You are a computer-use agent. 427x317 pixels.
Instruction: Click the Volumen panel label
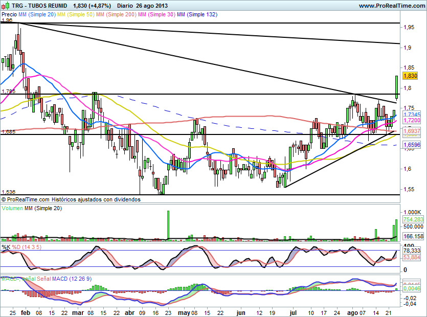click(x=12, y=209)
